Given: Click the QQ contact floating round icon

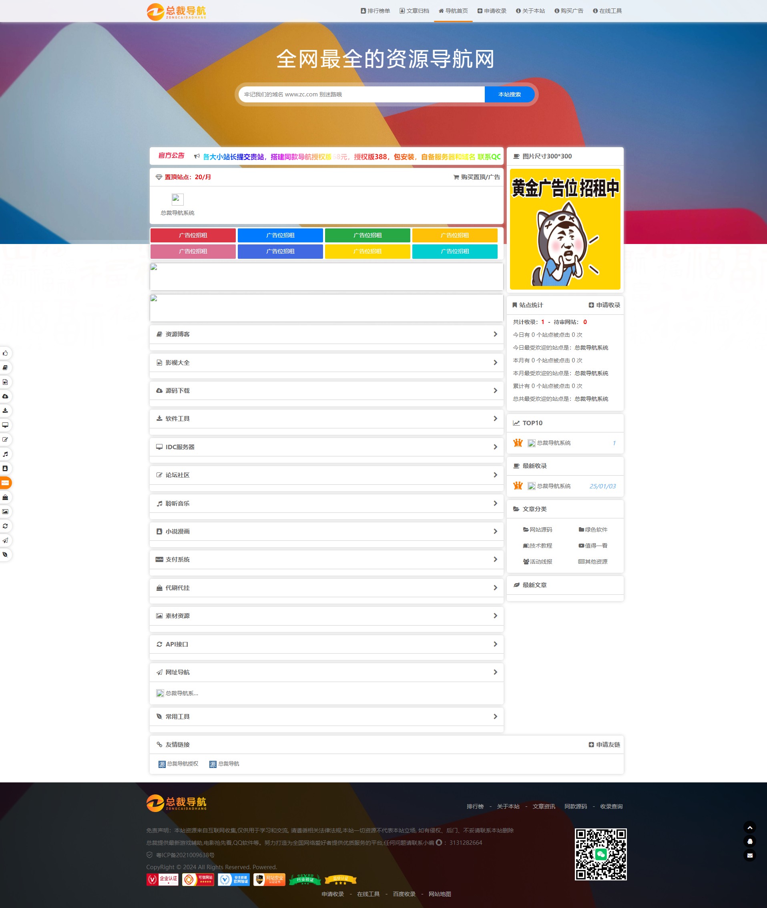Looking at the screenshot, I should 750,842.
